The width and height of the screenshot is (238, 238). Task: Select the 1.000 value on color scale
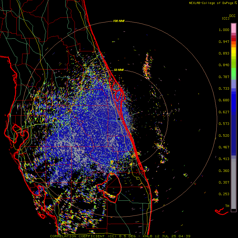[x=224, y=30]
